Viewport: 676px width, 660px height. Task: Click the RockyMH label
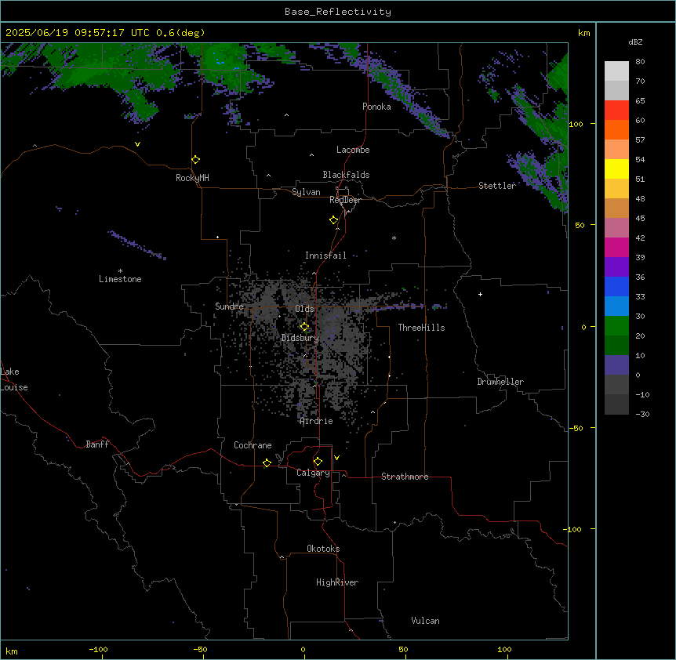coord(192,178)
